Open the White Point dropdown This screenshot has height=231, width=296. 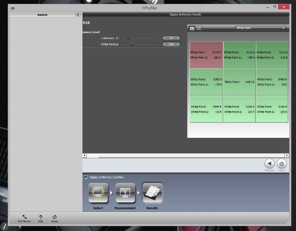click(261, 28)
